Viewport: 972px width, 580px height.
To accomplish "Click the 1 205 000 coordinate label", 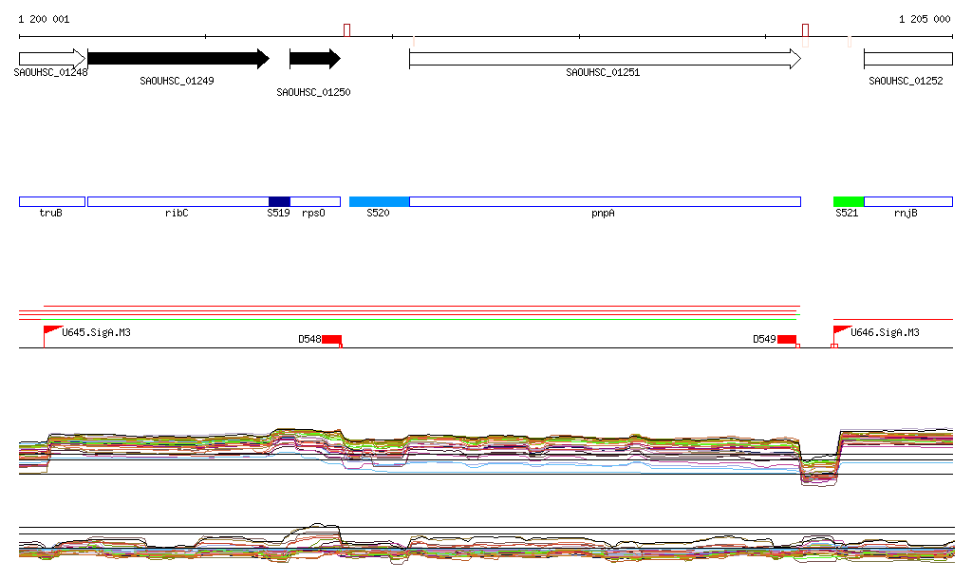I will (x=924, y=19).
